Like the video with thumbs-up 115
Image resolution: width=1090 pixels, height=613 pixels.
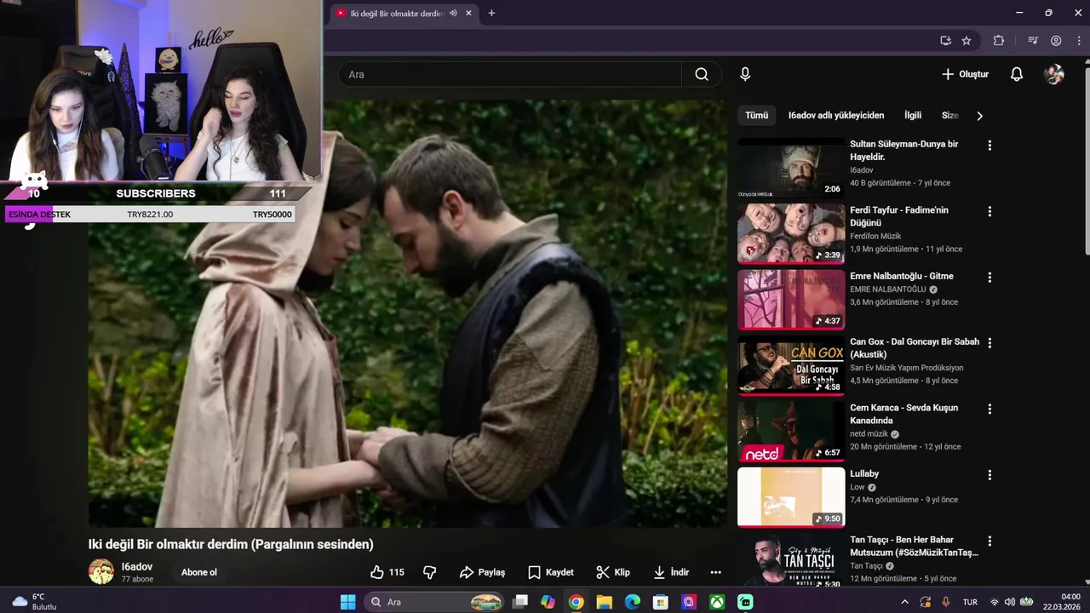tap(387, 572)
